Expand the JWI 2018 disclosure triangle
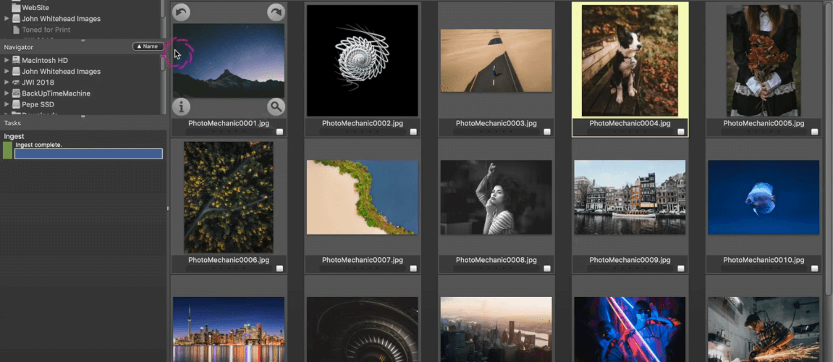This screenshot has height=362, width=833. coord(7,83)
